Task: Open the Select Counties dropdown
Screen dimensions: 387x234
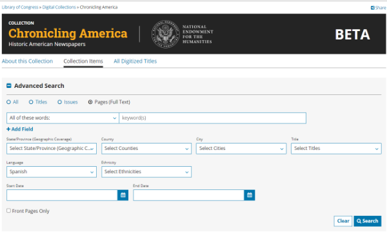Action: 146,149
